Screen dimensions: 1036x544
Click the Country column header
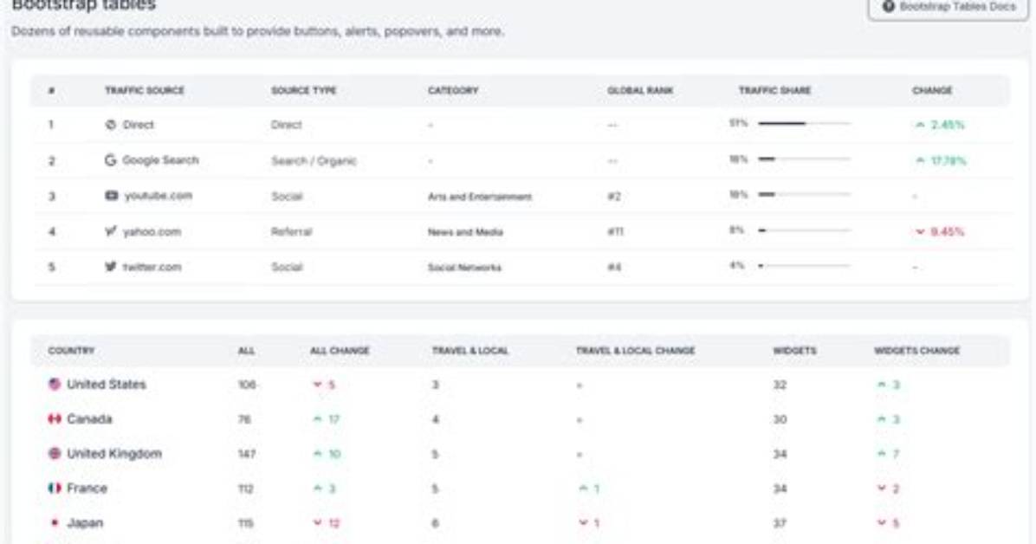coord(71,350)
